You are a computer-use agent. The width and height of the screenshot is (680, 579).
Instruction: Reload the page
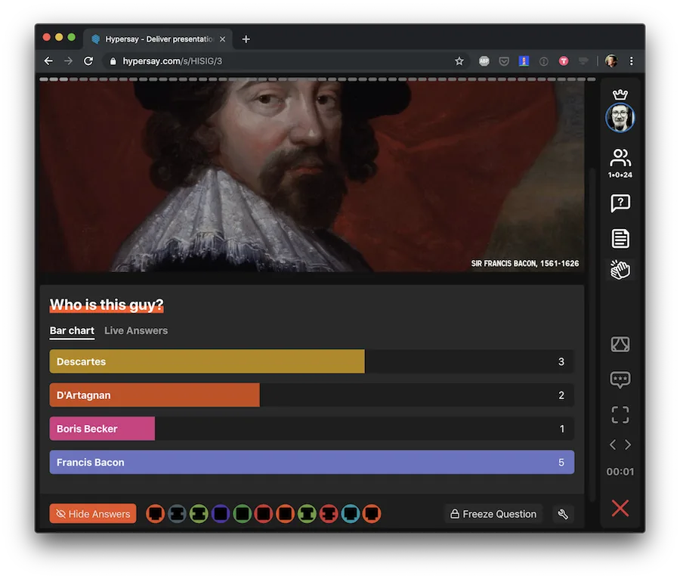pos(88,61)
